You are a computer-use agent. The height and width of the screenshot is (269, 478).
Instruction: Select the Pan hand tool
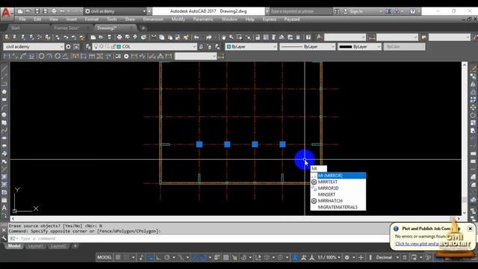click(x=223, y=37)
